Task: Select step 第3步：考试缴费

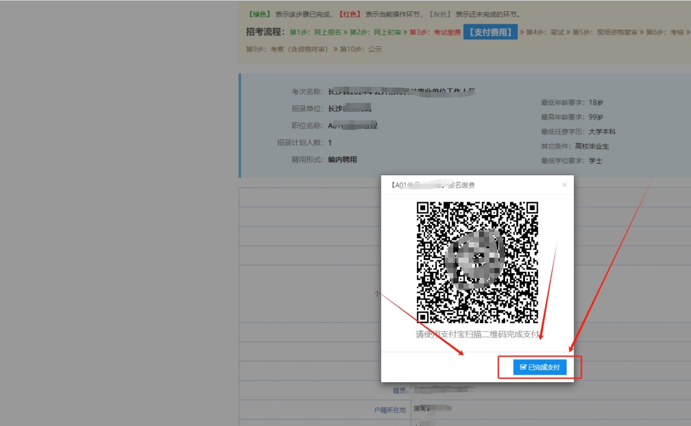Action: [435, 32]
